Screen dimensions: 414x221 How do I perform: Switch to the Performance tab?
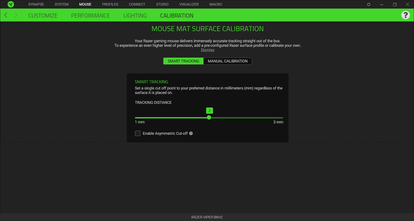tap(90, 15)
